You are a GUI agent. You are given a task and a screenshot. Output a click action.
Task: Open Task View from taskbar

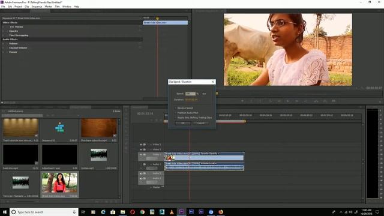(x=83, y=212)
